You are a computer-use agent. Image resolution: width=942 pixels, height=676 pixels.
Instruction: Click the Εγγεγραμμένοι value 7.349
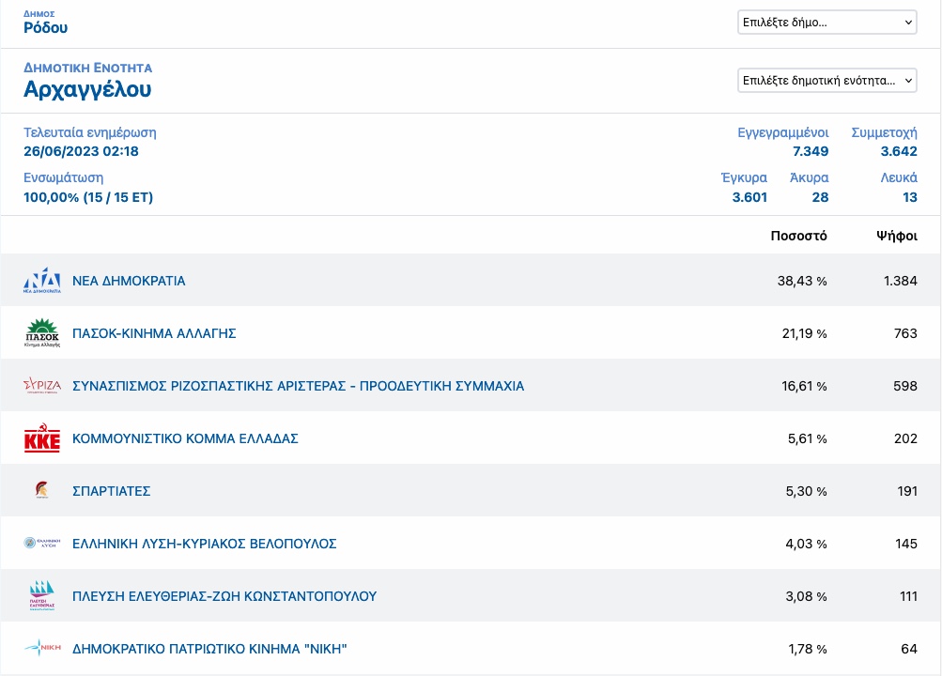click(811, 151)
